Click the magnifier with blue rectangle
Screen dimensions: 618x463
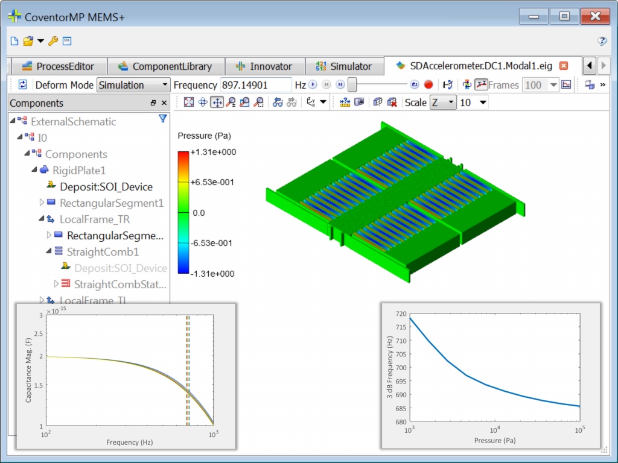[x=245, y=102]
